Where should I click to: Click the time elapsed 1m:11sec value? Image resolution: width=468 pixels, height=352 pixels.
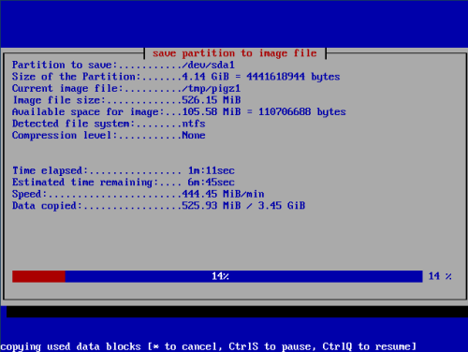click(x=212, y=170)
